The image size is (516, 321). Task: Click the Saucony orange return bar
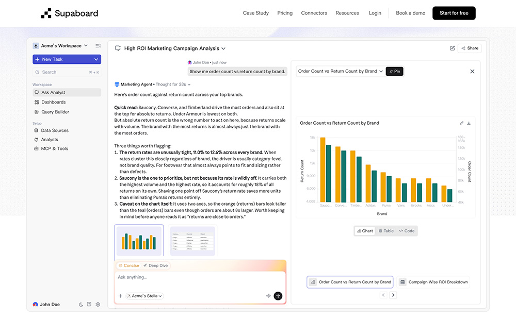pyautogui.click(x=323, y=170)
